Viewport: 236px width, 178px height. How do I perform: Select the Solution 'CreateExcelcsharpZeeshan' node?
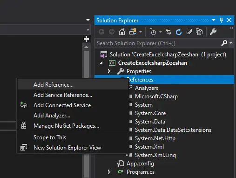coord(168,55)
